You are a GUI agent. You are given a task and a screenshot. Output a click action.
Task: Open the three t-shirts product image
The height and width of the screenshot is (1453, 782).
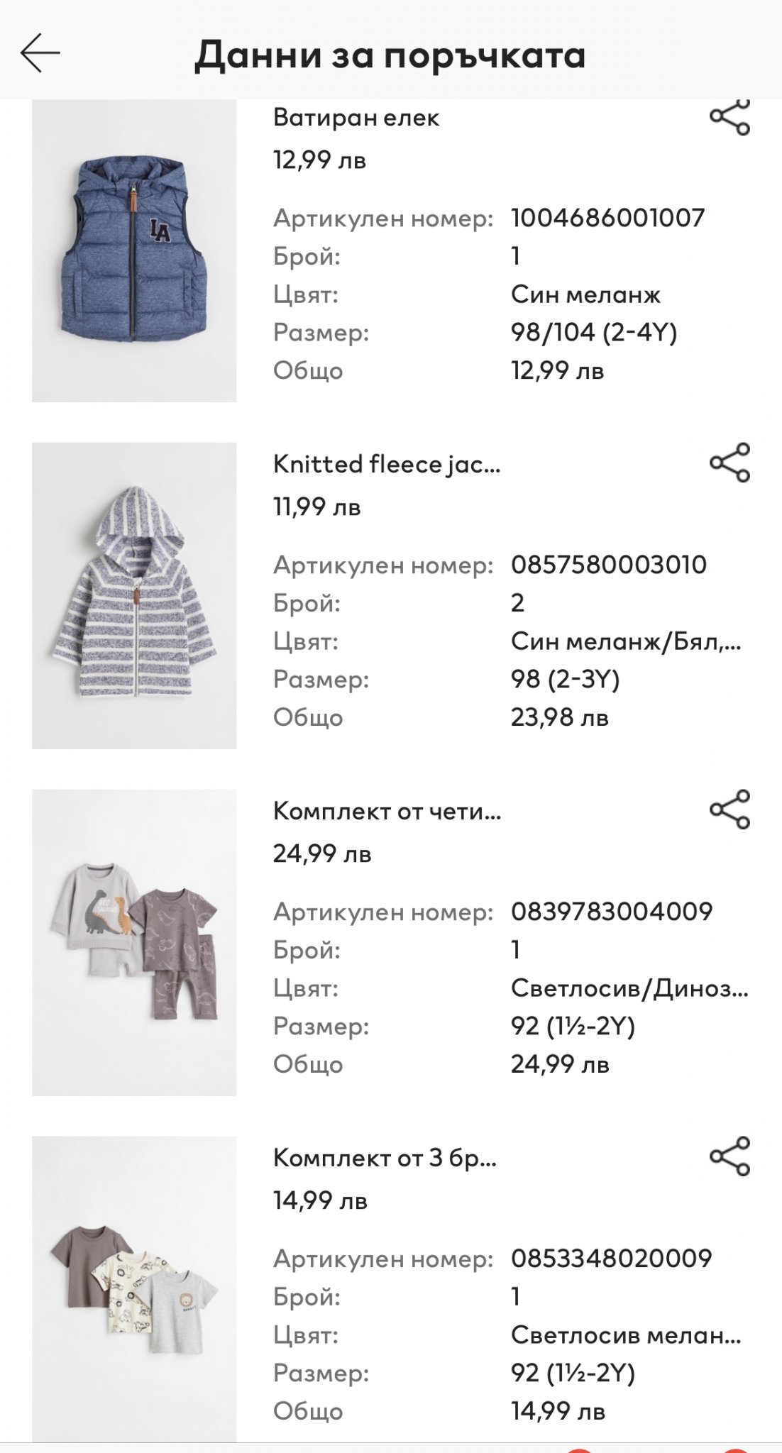(134, 1288)
